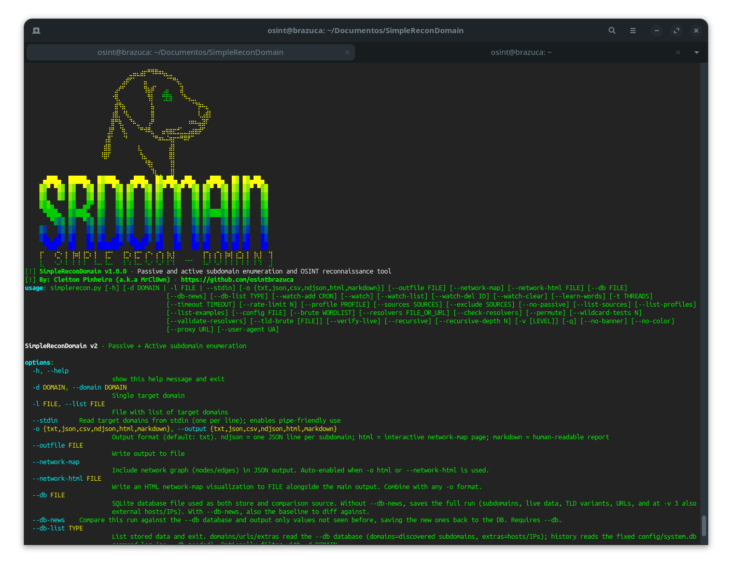Click the '--stdin' option
This screenshot has width=732, height=574.
[x=45, y=421]
